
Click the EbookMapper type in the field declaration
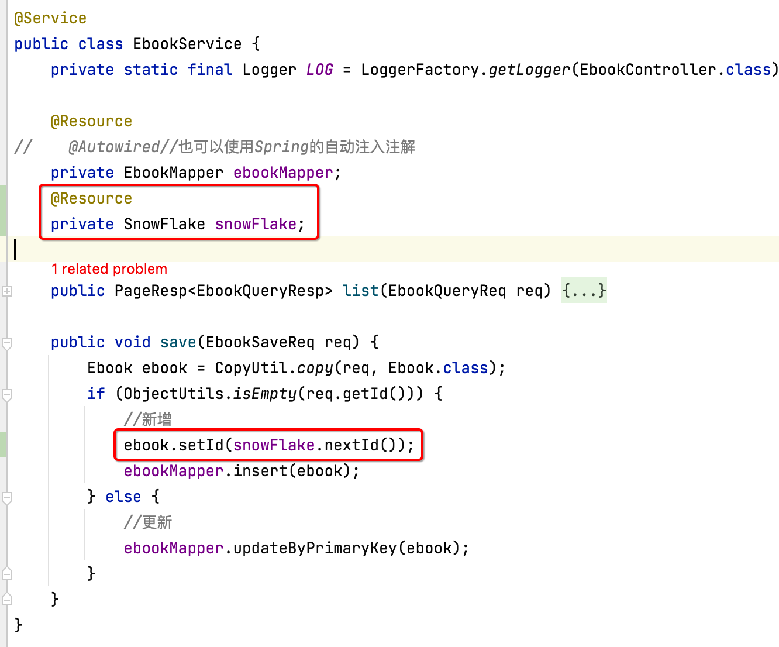(x=174, y=173)
